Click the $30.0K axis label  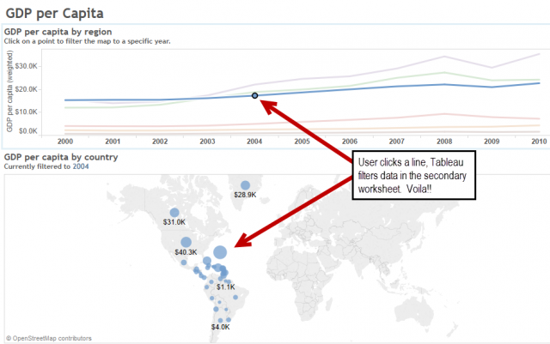pyautogui.click(x=27, y=66)
